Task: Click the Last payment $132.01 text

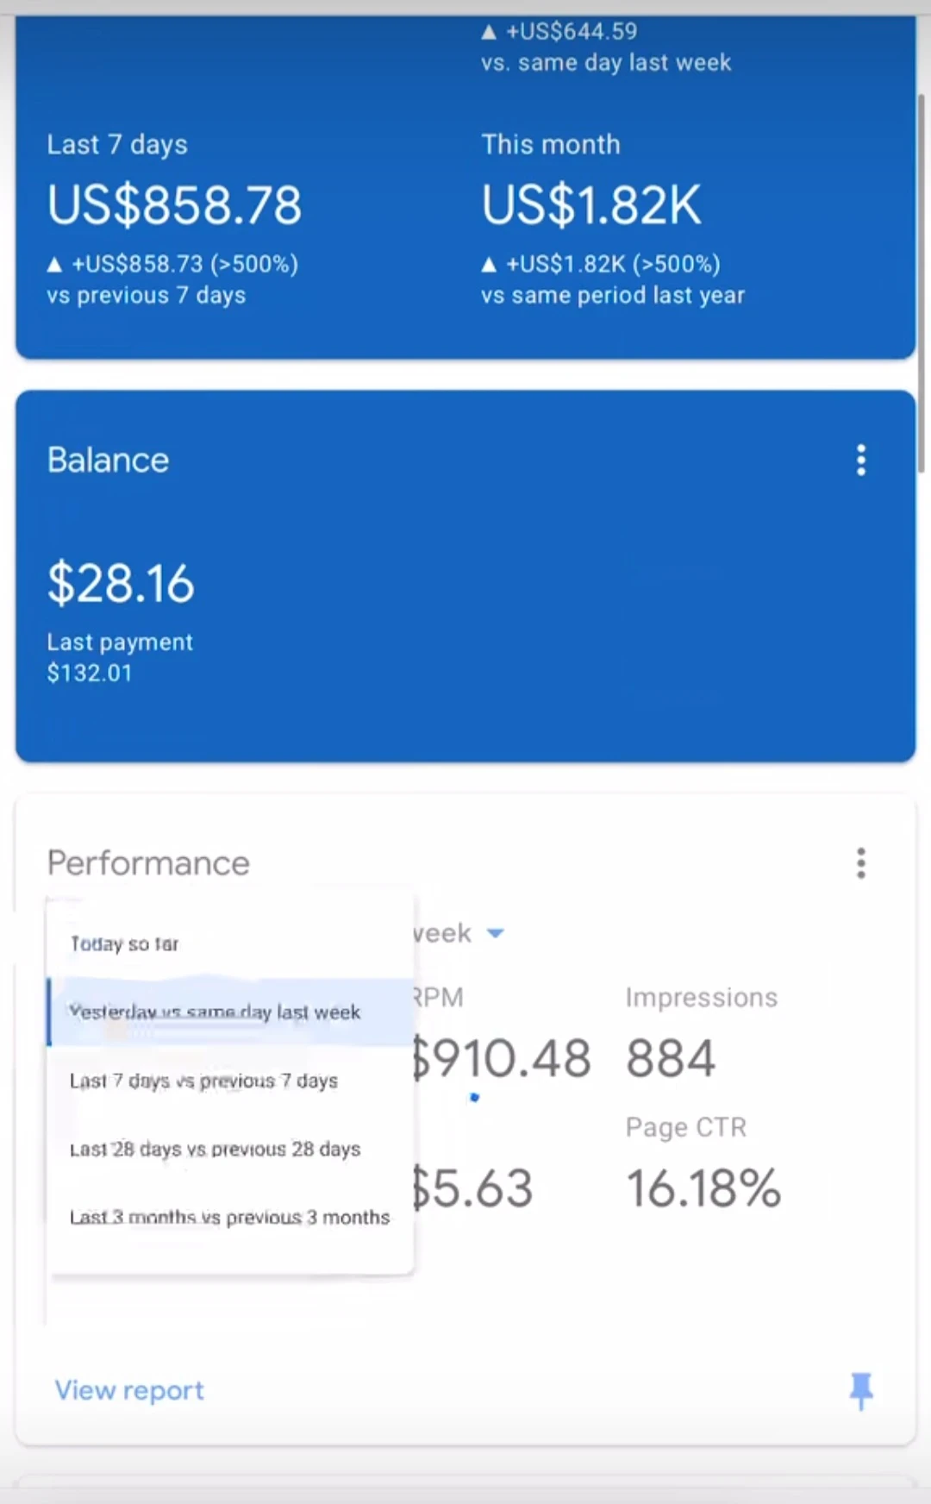Action: coord(120,657)
